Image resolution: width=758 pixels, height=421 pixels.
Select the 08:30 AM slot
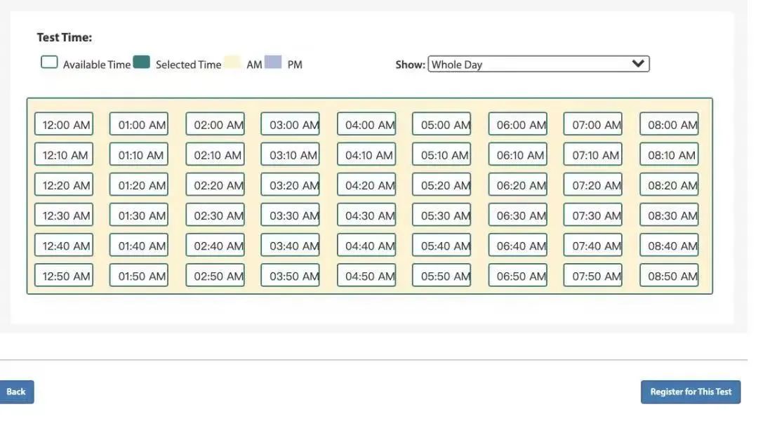pyautogui.click(x=669, y=215)
